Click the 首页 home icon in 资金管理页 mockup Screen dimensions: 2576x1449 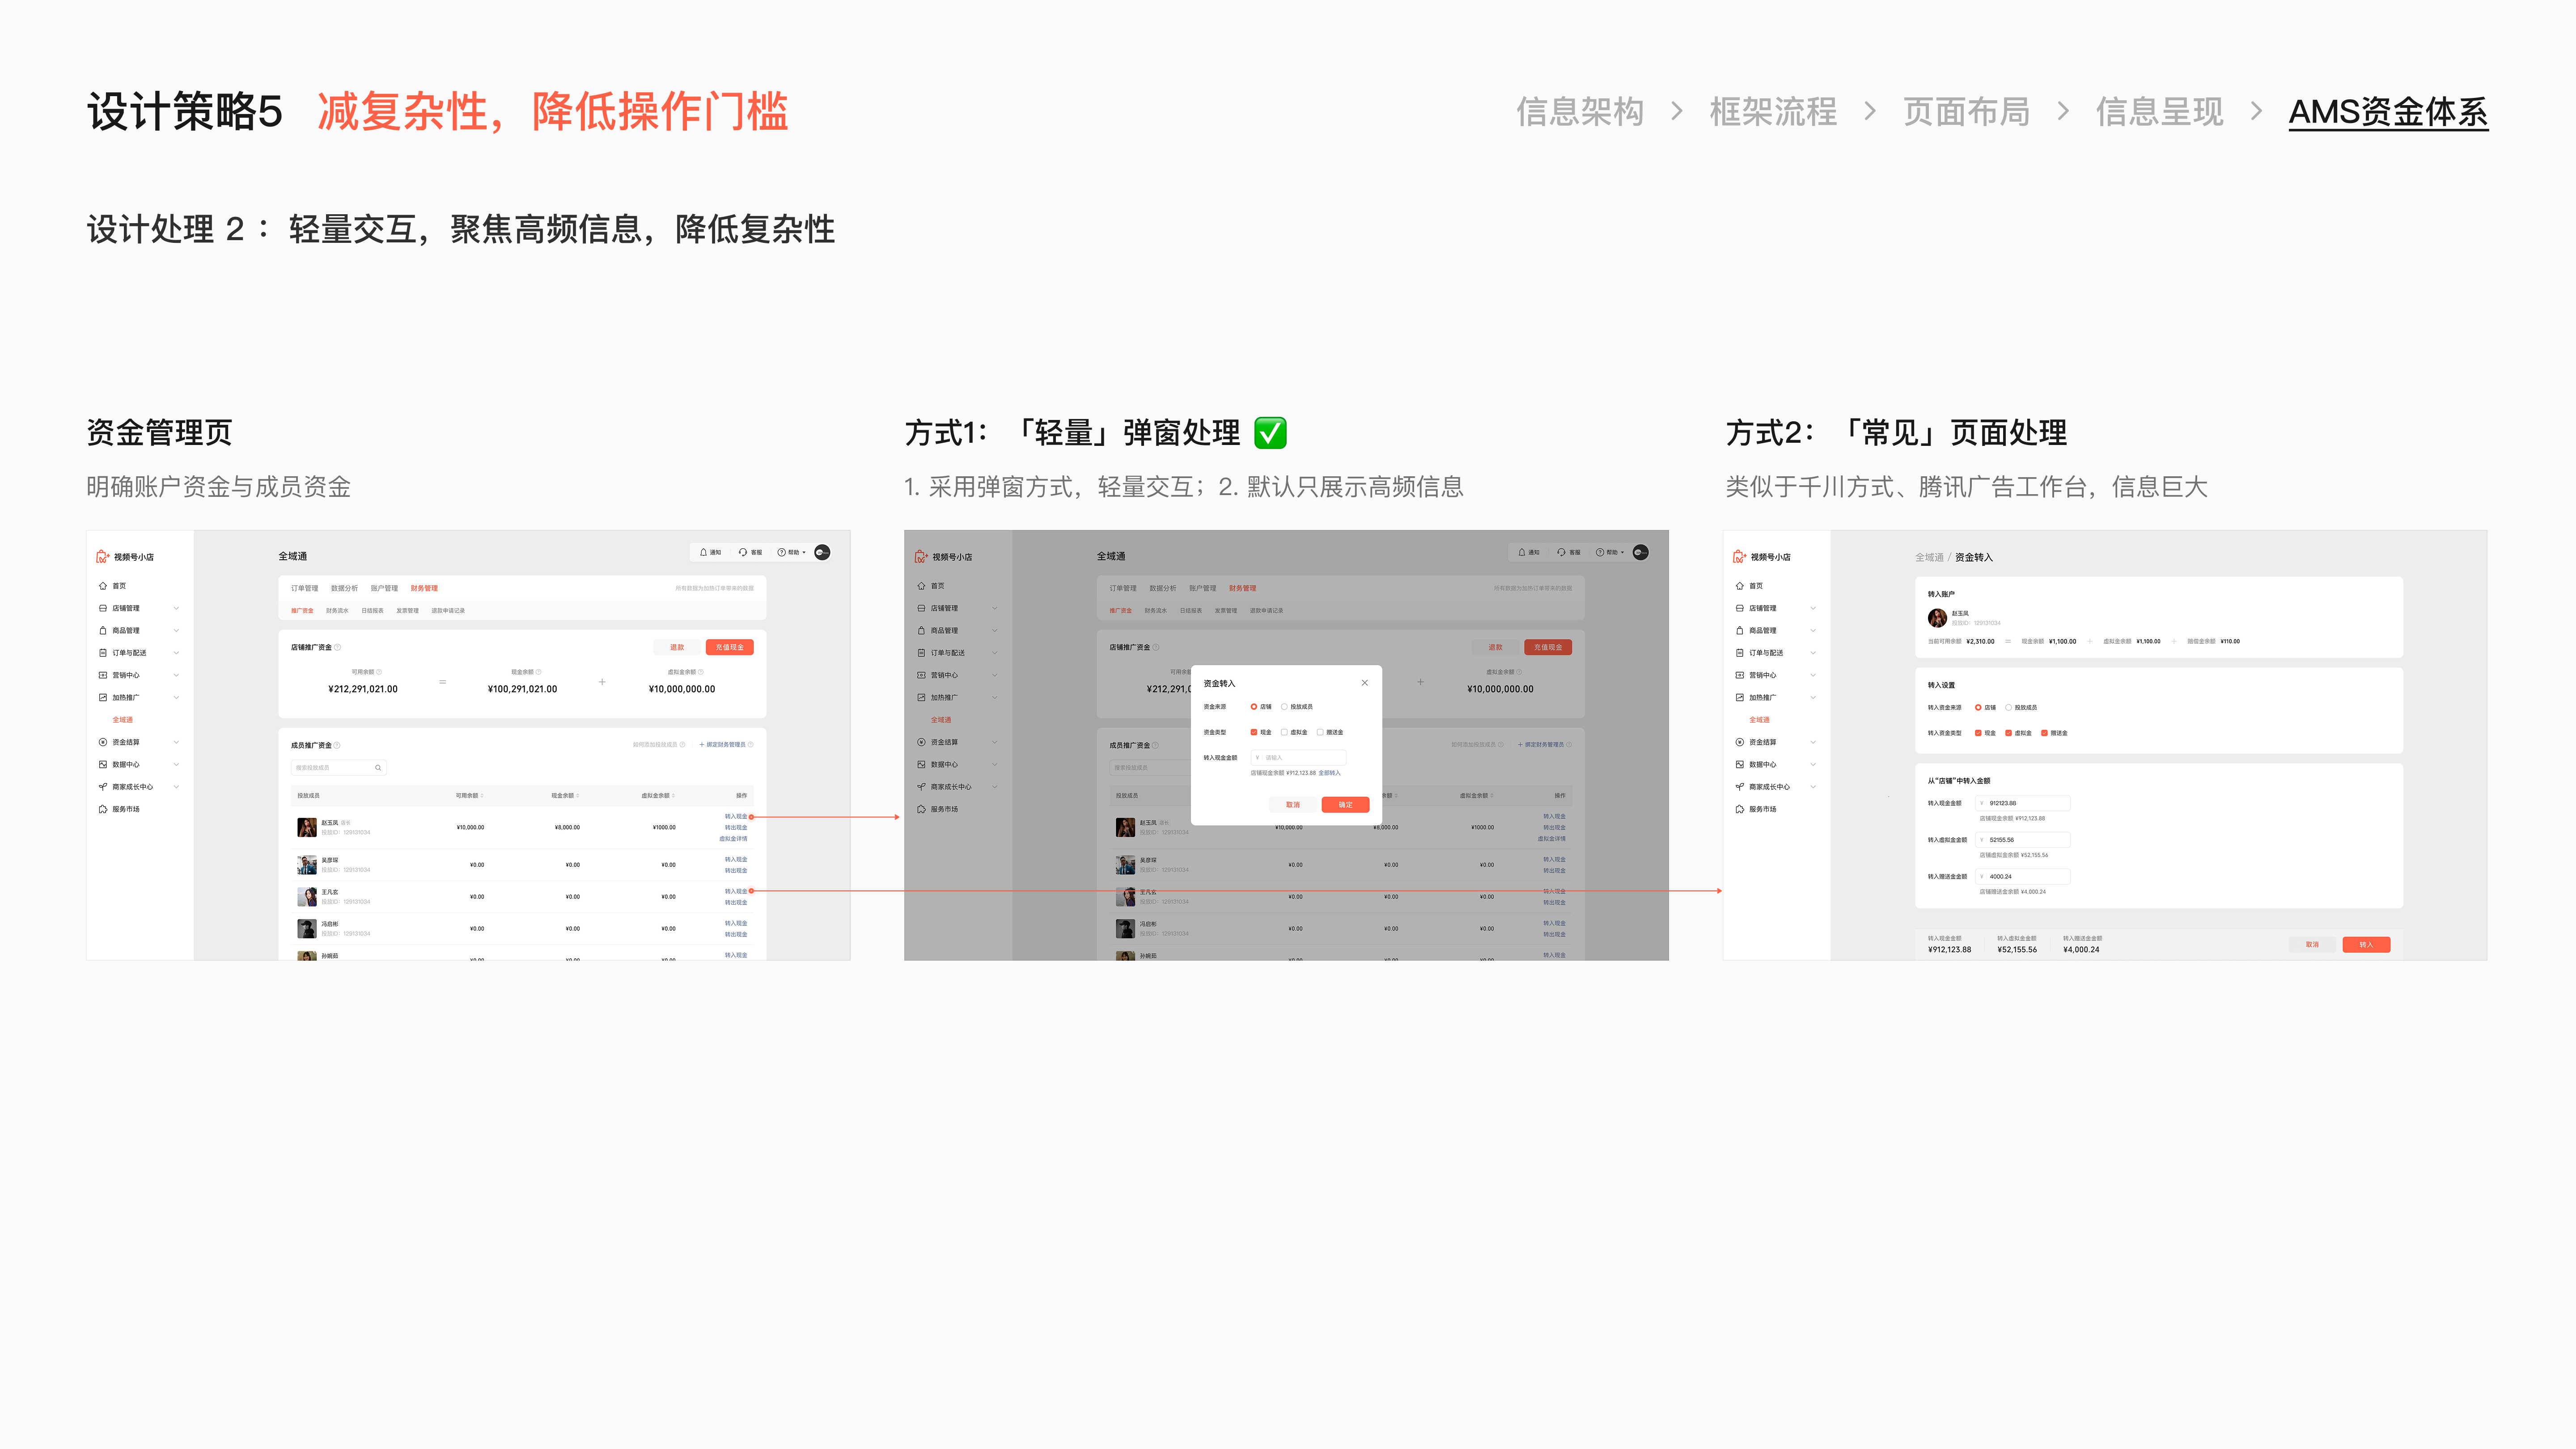(x=102, y=586)
